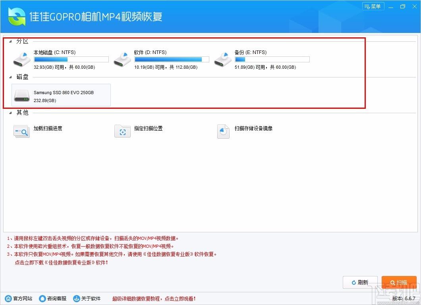The height and width of the screenshot is (305, 421).
Task: Click the 扫描存储设备镜像 label
Action: pyautogui.click(x=253, y=128)
